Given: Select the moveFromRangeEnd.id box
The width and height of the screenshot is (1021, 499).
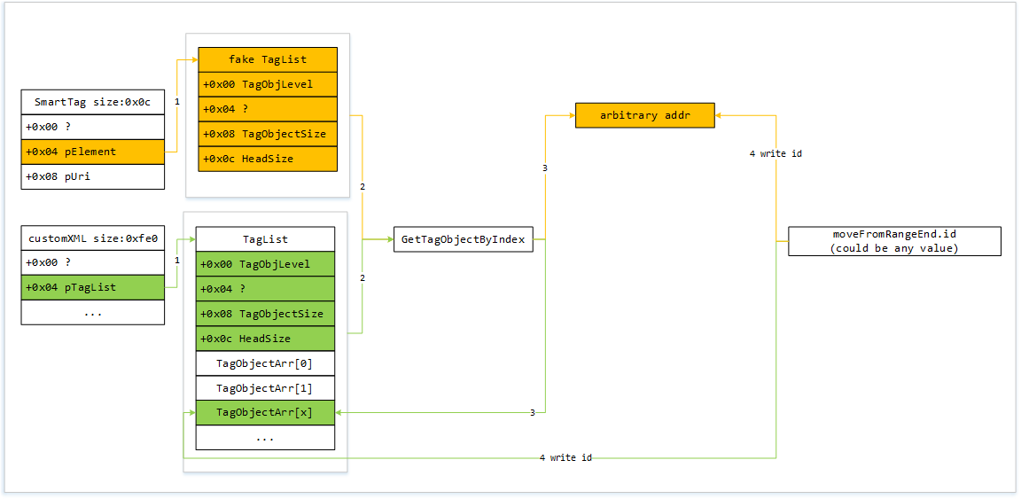Looking at the screenshot, I should pos(894,241).
